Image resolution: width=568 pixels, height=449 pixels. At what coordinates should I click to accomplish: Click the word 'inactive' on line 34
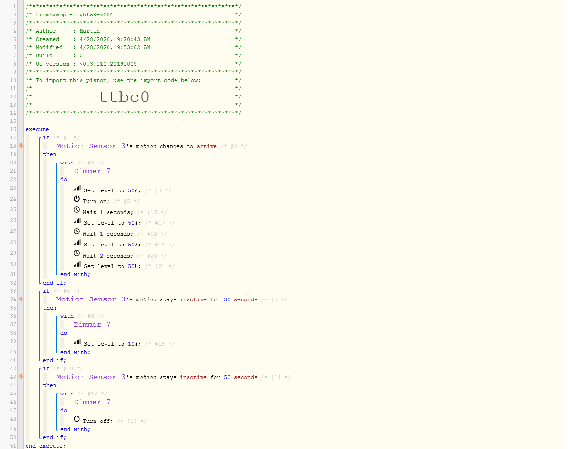point(193,299)
